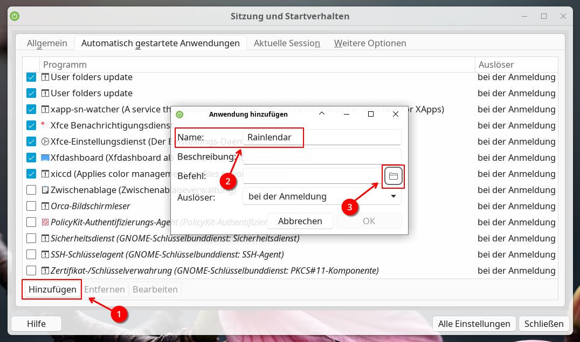Open the Auslöser dropdown 'bei der Anmeldung'
This screenshot has height=342, width=580.
pos(322,196)
